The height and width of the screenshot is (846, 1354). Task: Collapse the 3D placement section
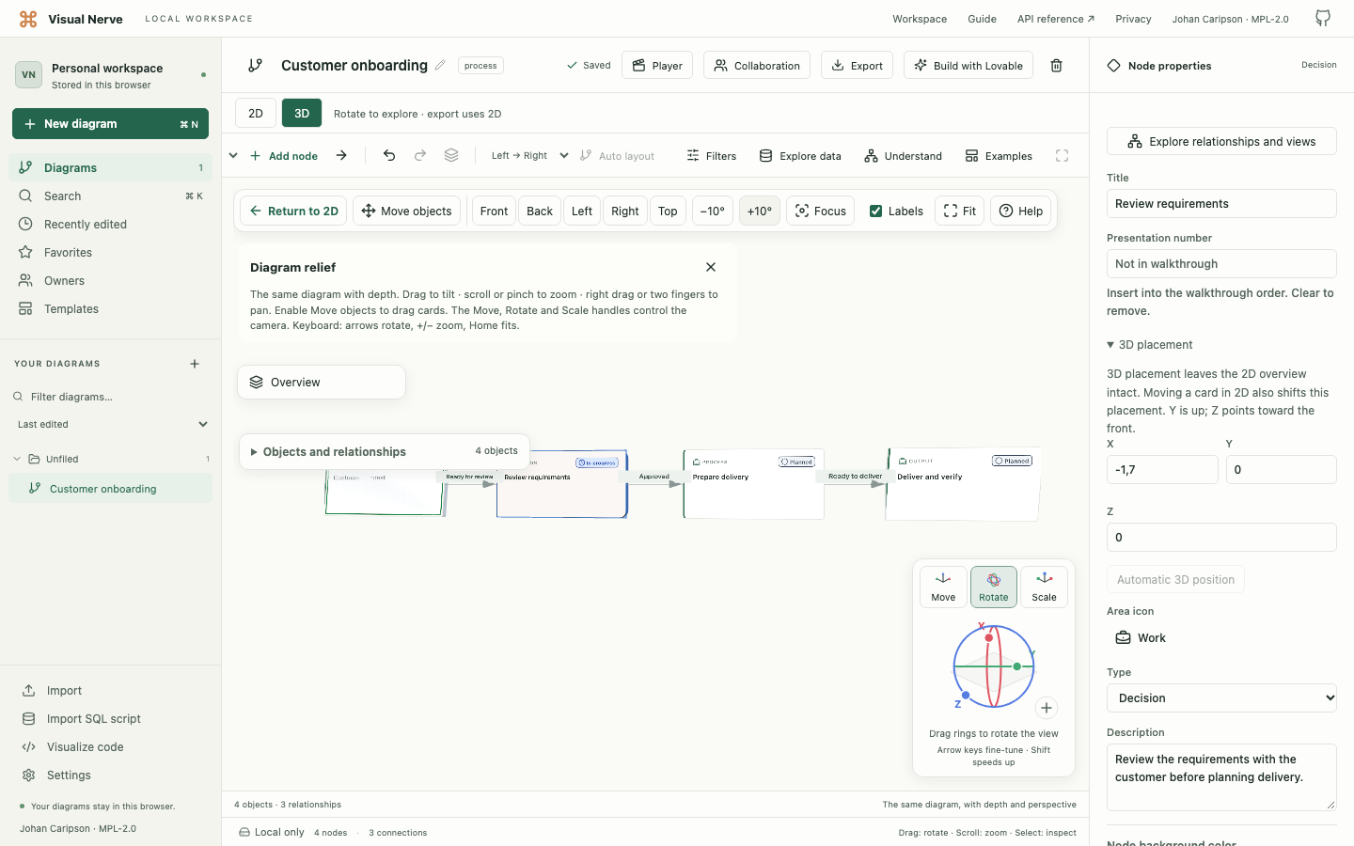point(1150,345)
